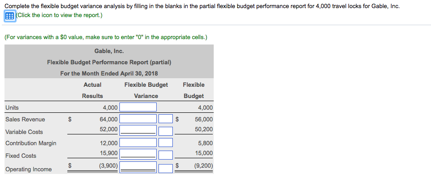
Task: Select the Variable Costs F/U small field
Action: pyautogui.click(x=166, y=131)
